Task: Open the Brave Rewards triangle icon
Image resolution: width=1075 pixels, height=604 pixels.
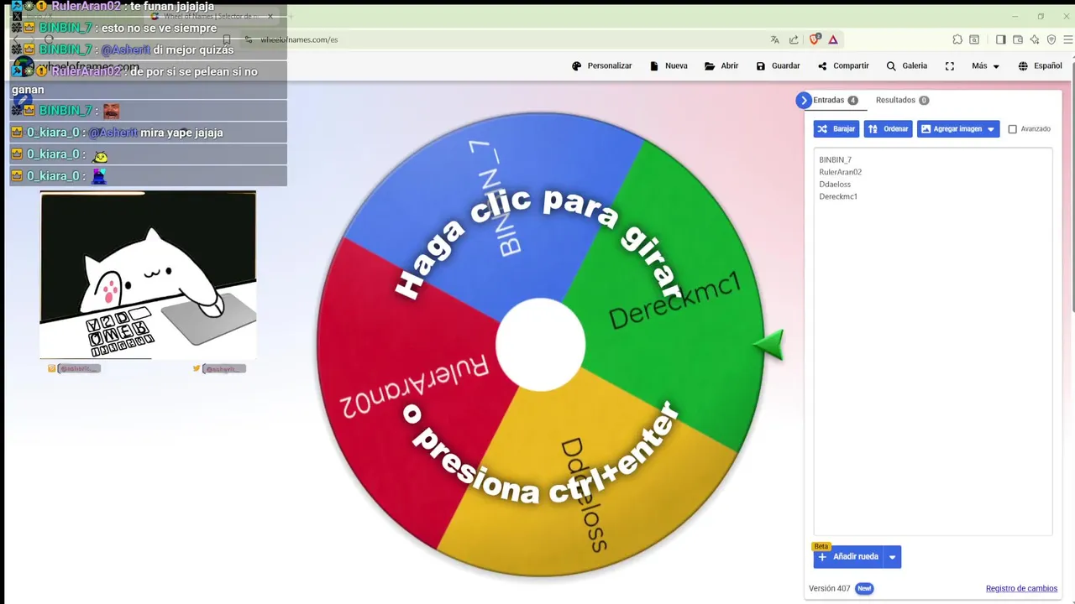Action: click(833, 39)
